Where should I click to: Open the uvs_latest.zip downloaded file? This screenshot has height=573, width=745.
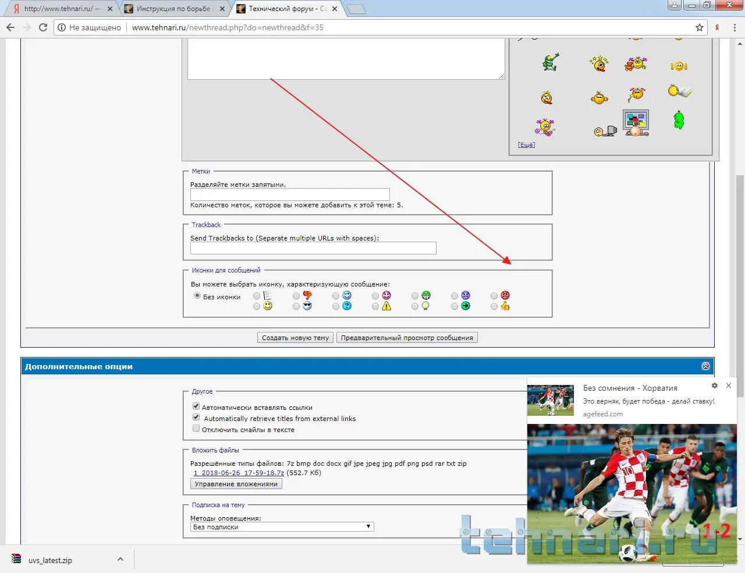tap(50, 560)
